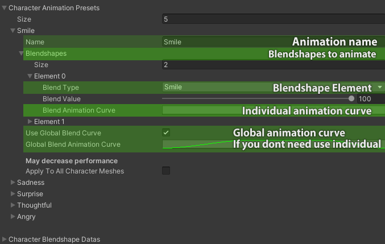Viewport: 385px width, 244px height.
Task: Click the Blend Value number field
Action: [x=370, y=99]
